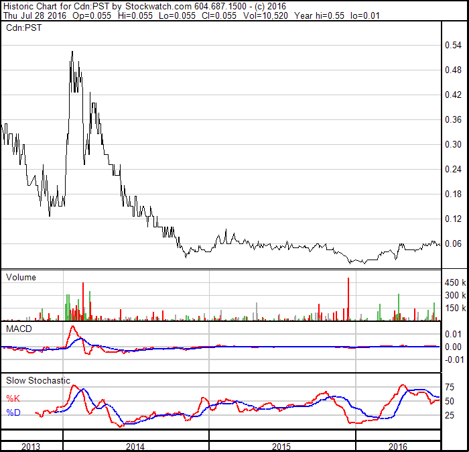Click the 50 stochastic axis label
This screenshot has height=452, width=469.
click(450, 402)
